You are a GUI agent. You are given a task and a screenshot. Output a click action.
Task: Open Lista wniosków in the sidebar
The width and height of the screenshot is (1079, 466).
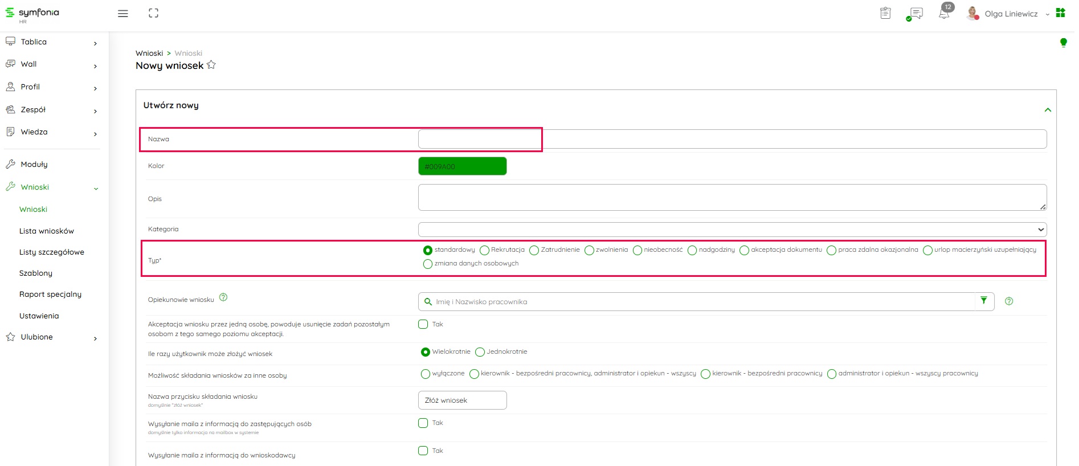tap(47, 231)
